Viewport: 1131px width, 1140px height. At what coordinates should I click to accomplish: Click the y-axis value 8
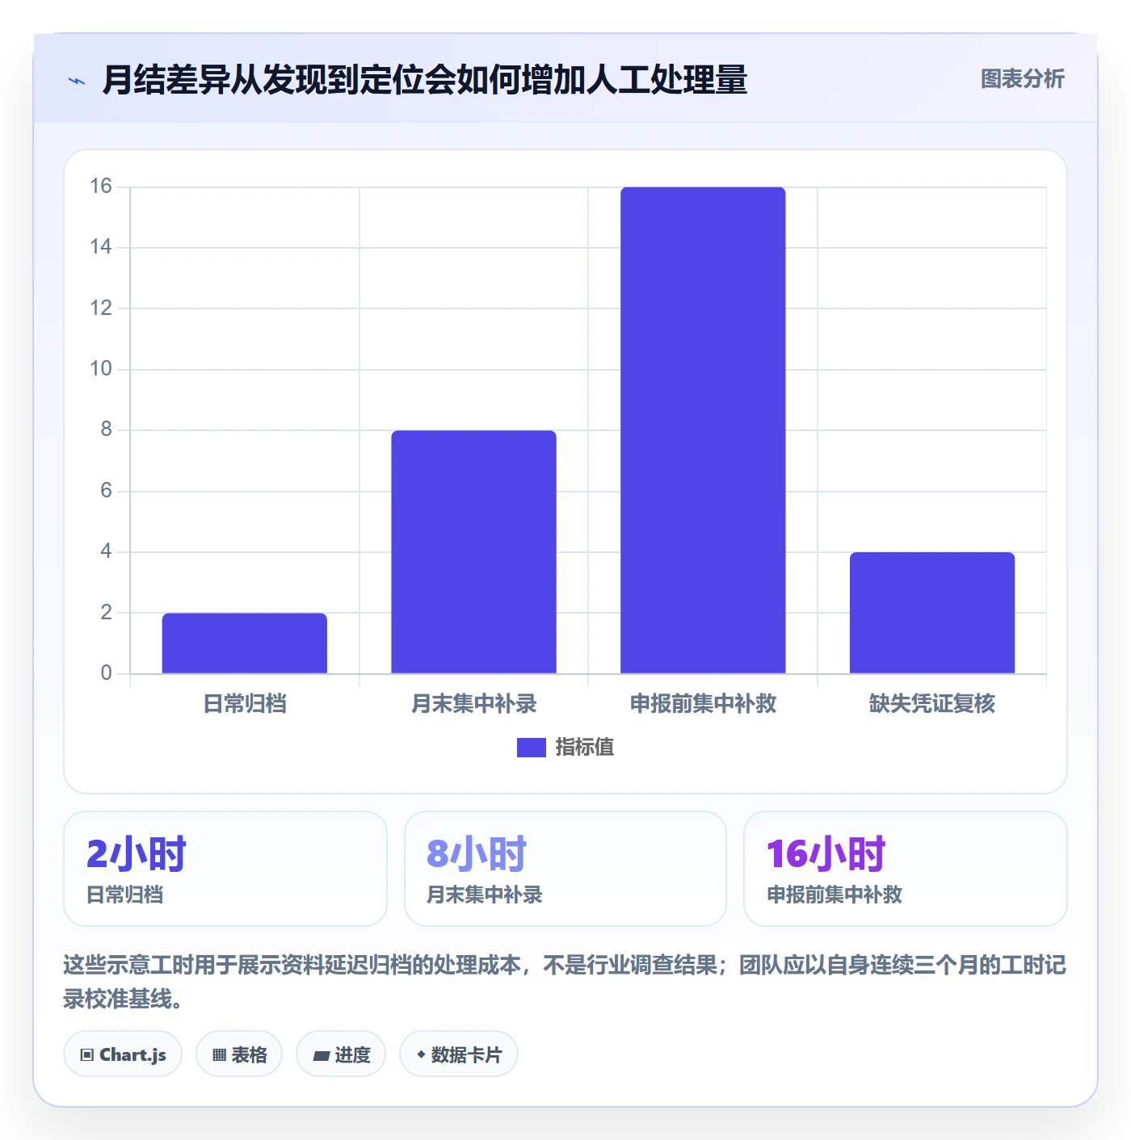click(106, 430)
